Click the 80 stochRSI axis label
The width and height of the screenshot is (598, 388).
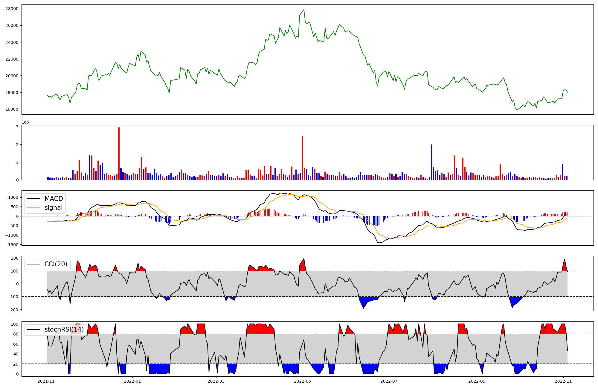coord(16,334)
